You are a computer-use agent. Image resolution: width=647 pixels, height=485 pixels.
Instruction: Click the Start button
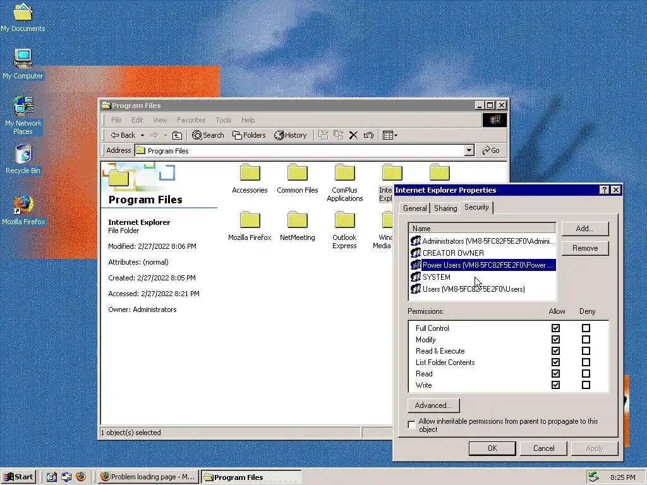18,477
